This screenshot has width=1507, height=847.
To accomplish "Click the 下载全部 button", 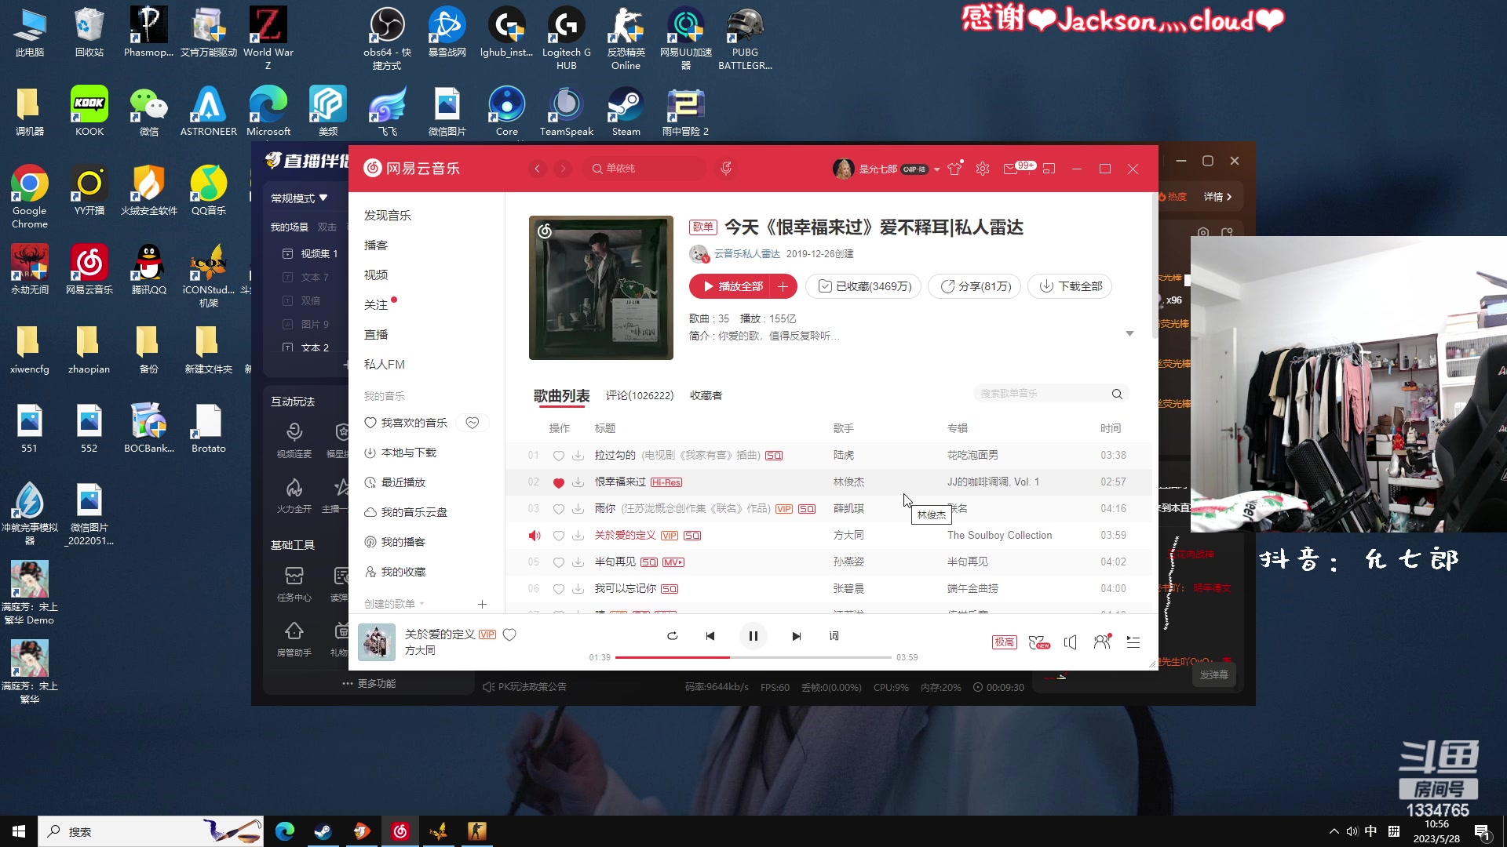I will point(1071,286).
